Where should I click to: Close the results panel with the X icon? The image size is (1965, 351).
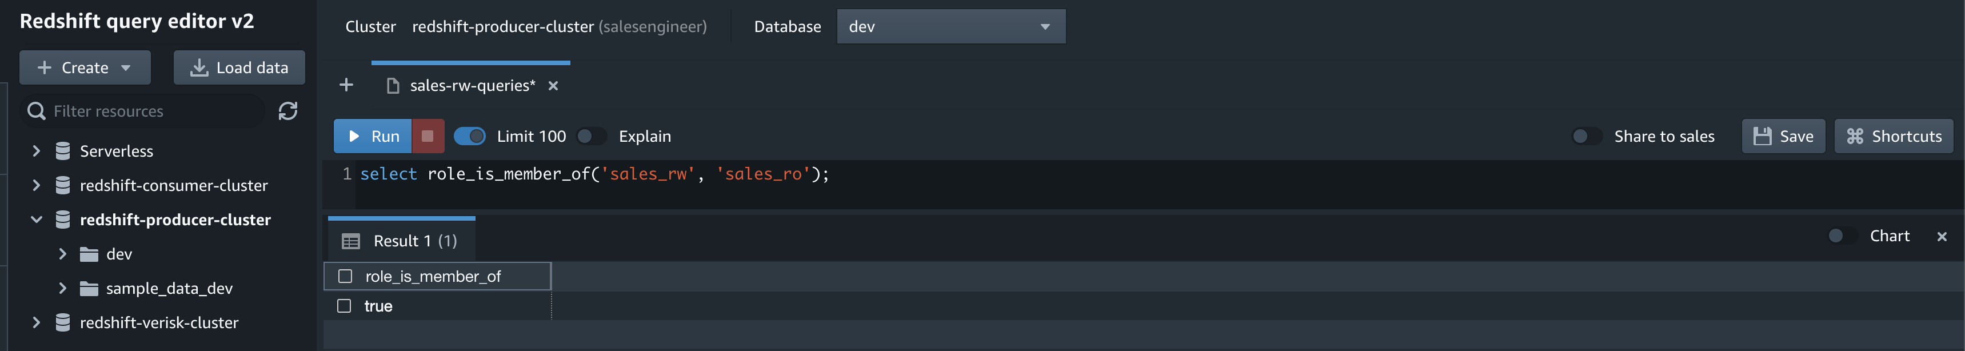(1942, 237)
